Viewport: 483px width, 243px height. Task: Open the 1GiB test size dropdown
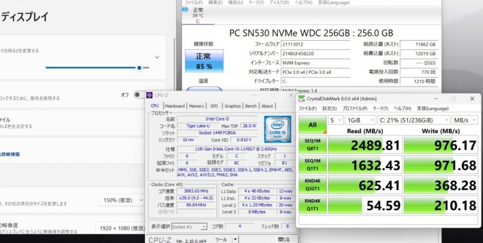(x=360, y=120)
